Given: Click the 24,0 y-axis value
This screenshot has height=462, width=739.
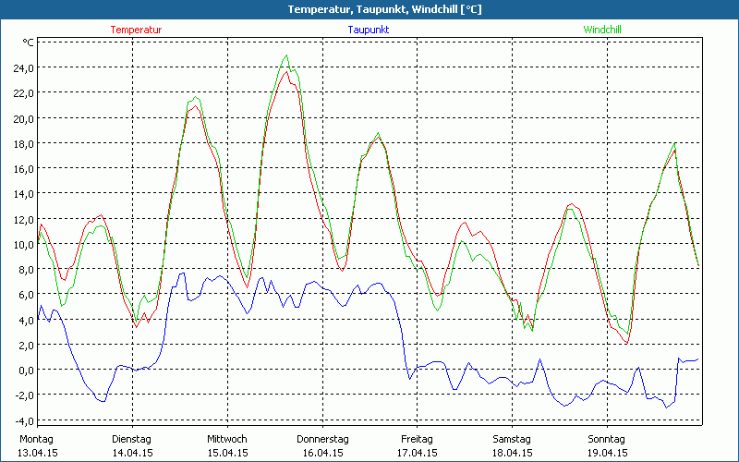Looking at the screenshot, I should (x=24, y=67).
